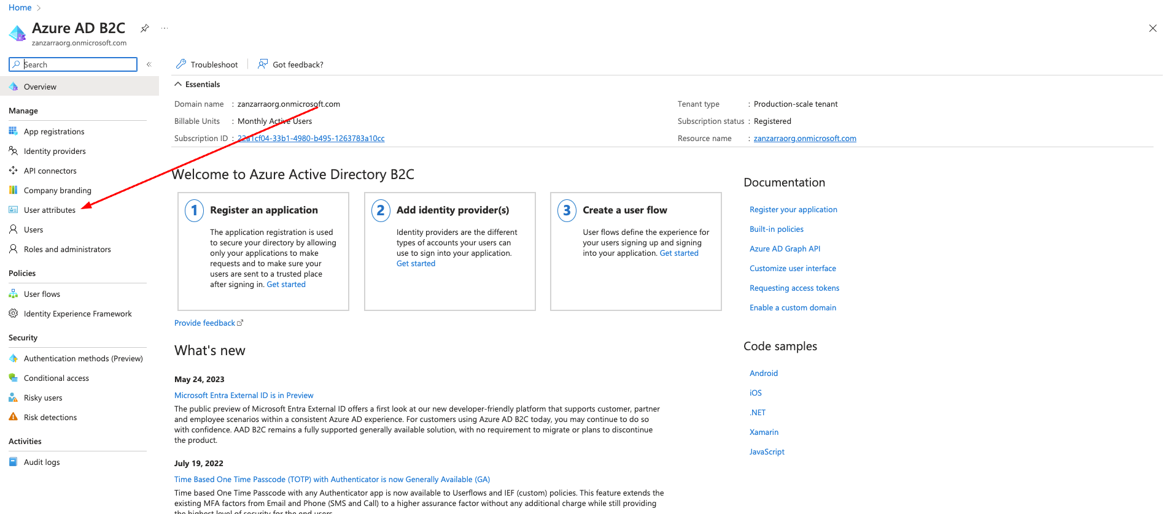Open Identity Experience Framework menu item
1164x514 pixels.
(x=79, y=313)
